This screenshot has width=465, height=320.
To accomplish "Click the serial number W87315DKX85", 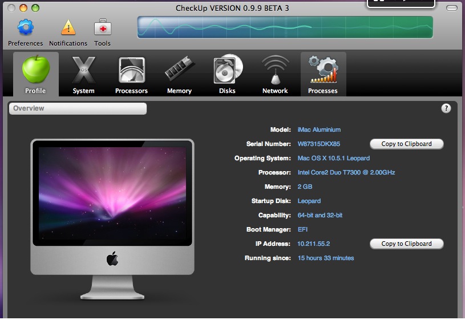I will pos(319,144).
